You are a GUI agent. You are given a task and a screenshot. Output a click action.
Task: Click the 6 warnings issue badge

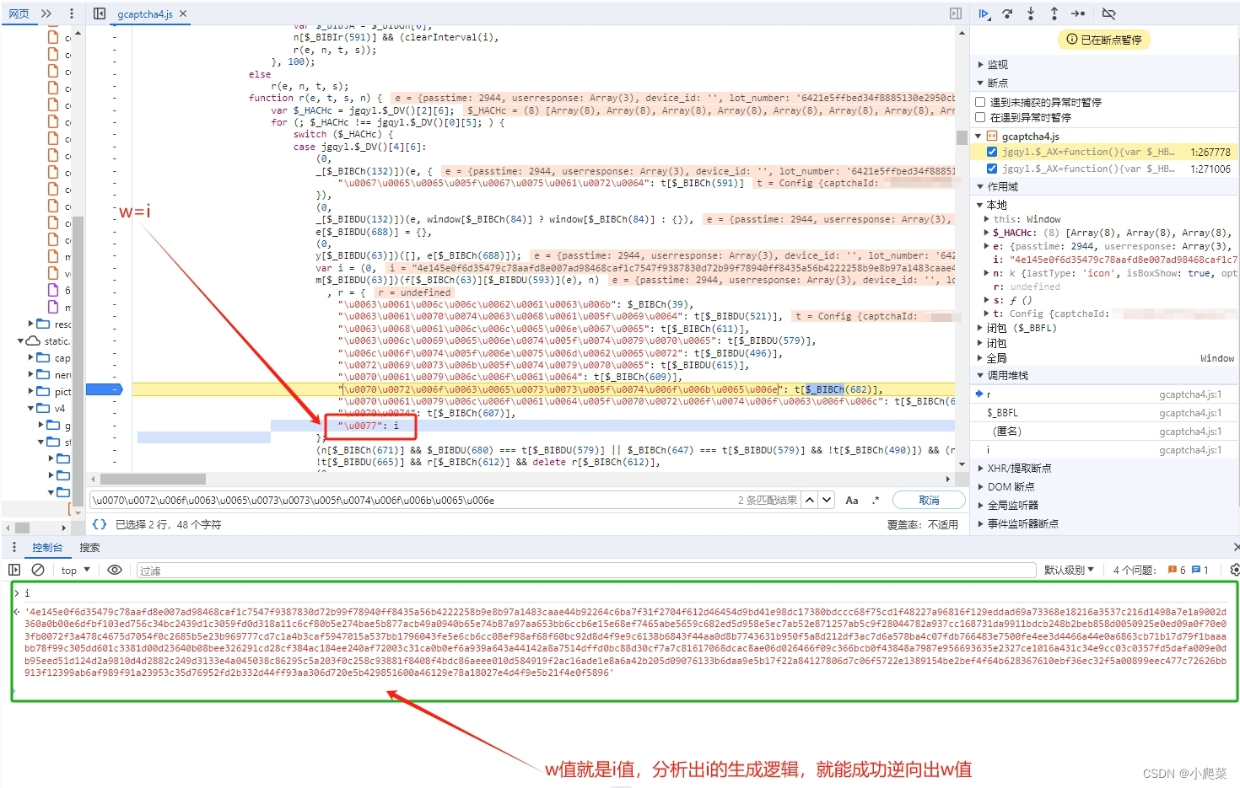coord(1177,571)
